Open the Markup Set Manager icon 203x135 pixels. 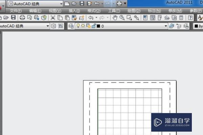pos(174,18)
